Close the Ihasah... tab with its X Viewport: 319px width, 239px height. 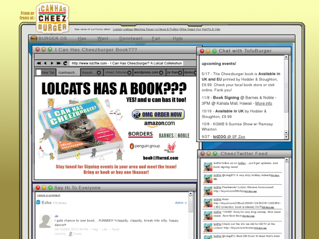[99, 73]
